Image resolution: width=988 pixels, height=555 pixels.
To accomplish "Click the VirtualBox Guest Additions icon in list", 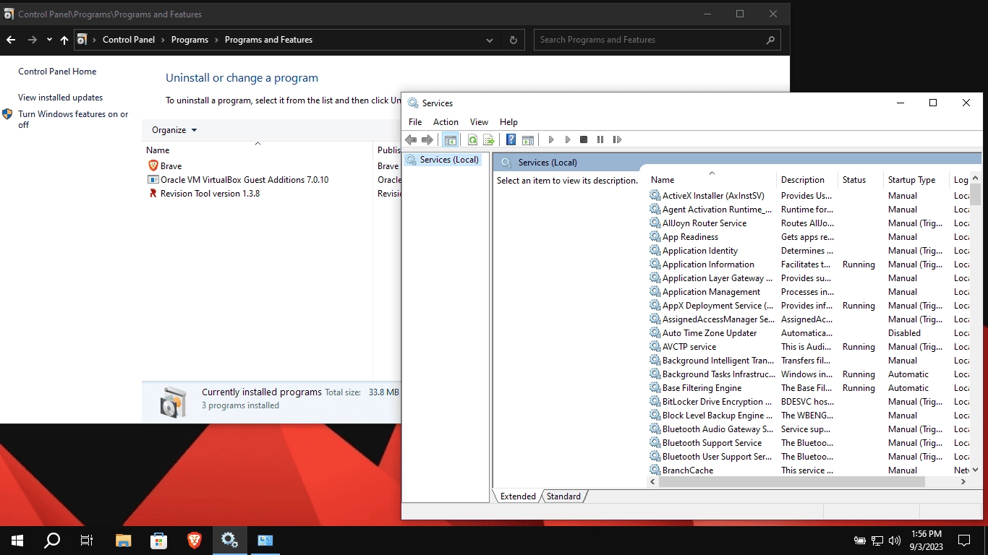I will [x=153, y=179].
